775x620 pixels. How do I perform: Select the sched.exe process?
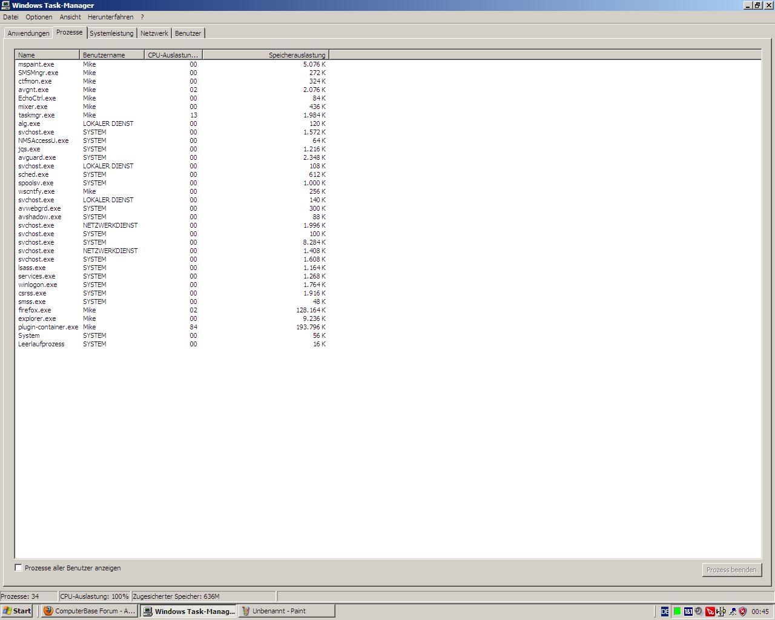click(171, 174)
